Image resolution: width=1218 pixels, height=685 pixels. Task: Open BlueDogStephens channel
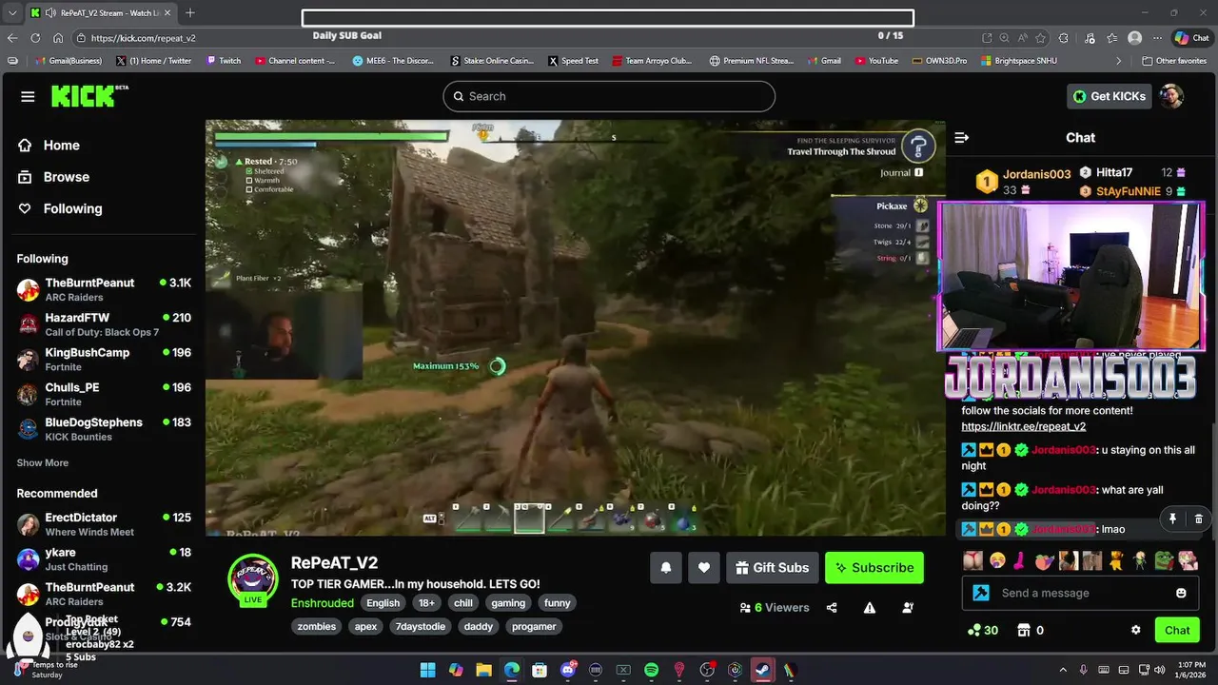pyautogui.click(x=104, y=429)
